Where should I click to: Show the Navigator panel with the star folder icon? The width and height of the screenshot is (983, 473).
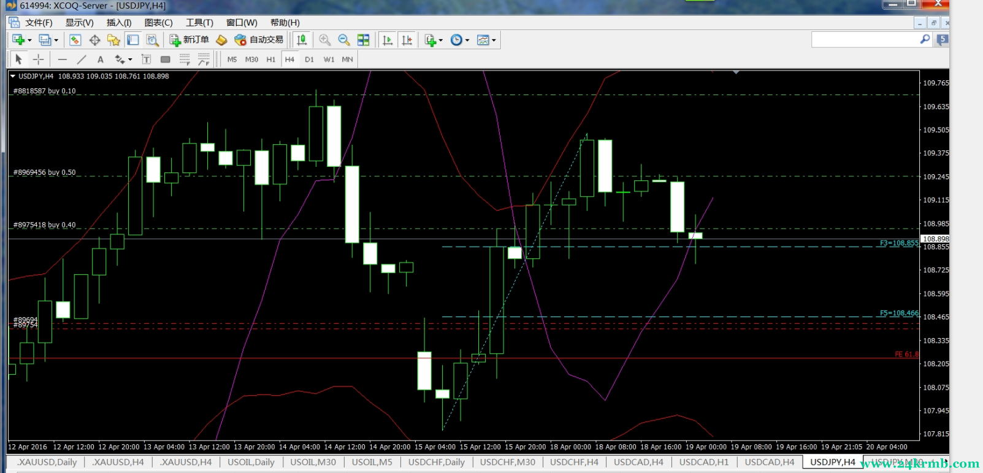(x=113, y=40)
